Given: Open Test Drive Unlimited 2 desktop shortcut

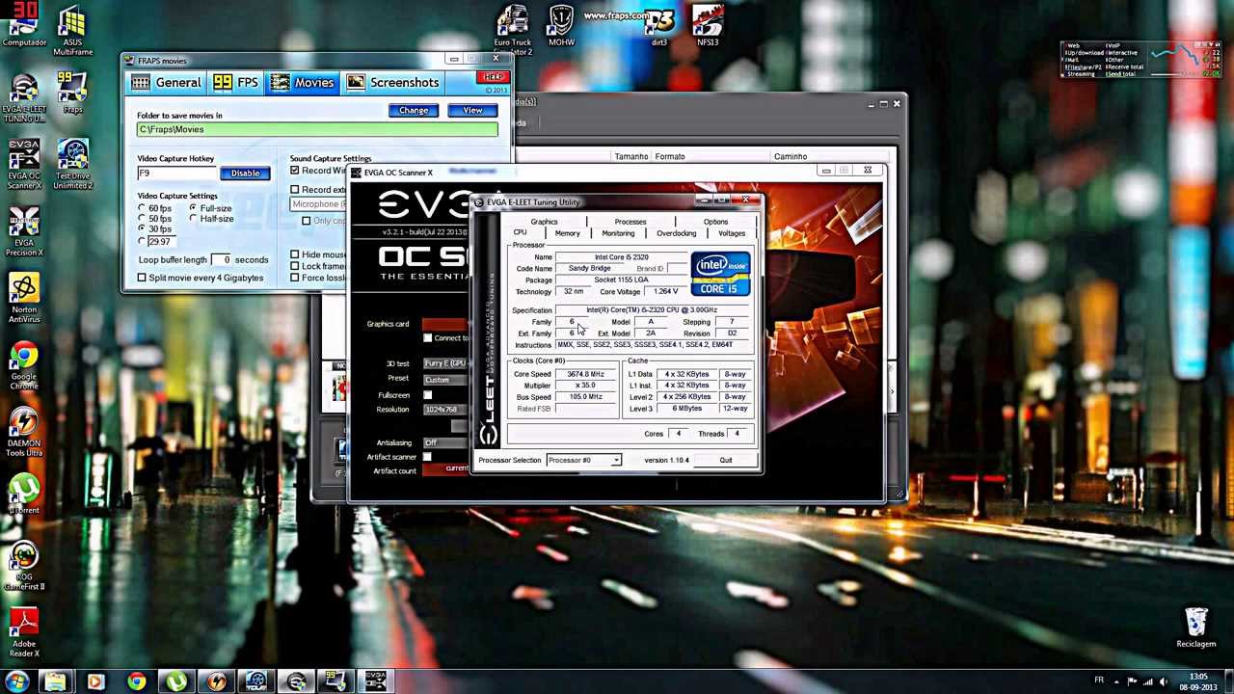Looking at the screenshot, I should [72, 164].
